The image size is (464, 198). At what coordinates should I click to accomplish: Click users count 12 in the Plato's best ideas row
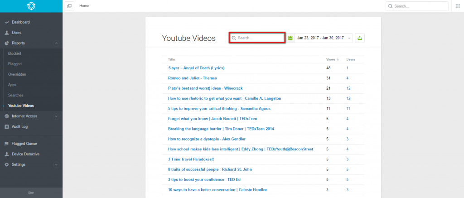[x=348, y=88]
